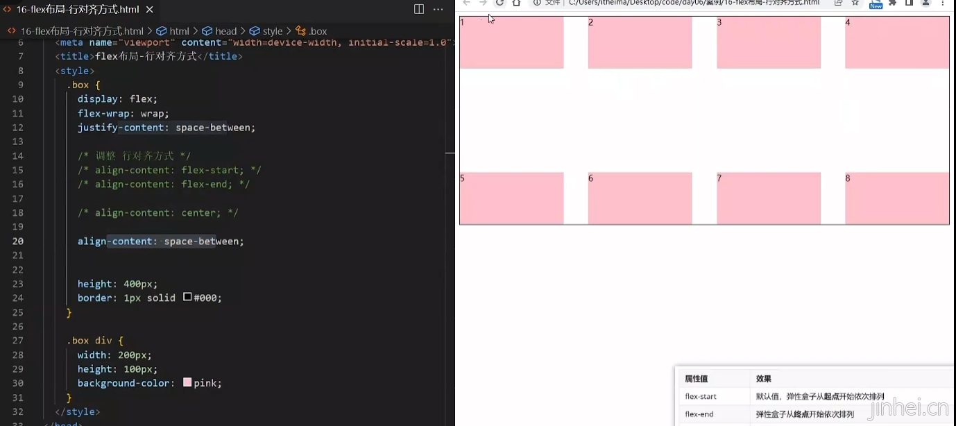The image size is (956, 426).
Task: Click the commented align-content: flex-start line
Action: (x=169, y=170)
